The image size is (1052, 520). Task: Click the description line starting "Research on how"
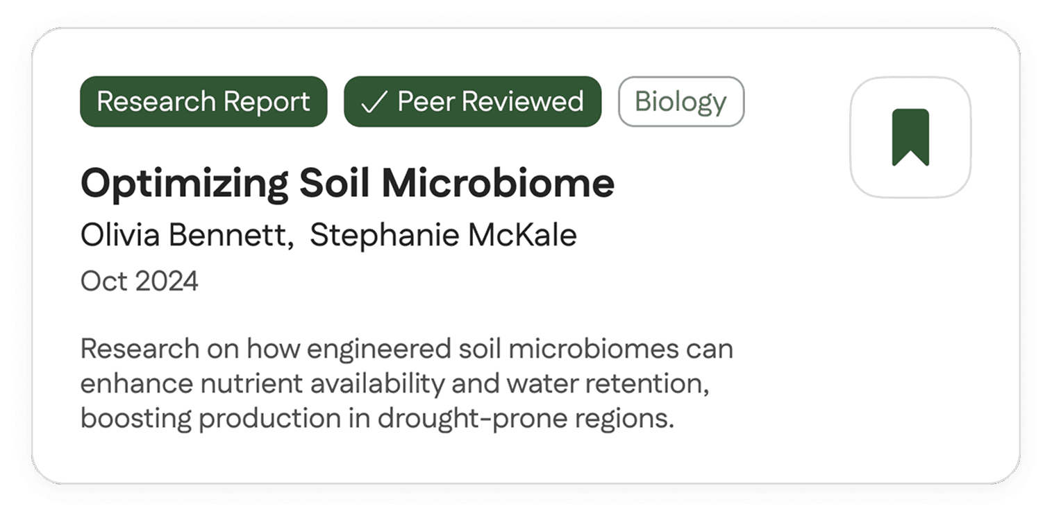tap(406, 349)
